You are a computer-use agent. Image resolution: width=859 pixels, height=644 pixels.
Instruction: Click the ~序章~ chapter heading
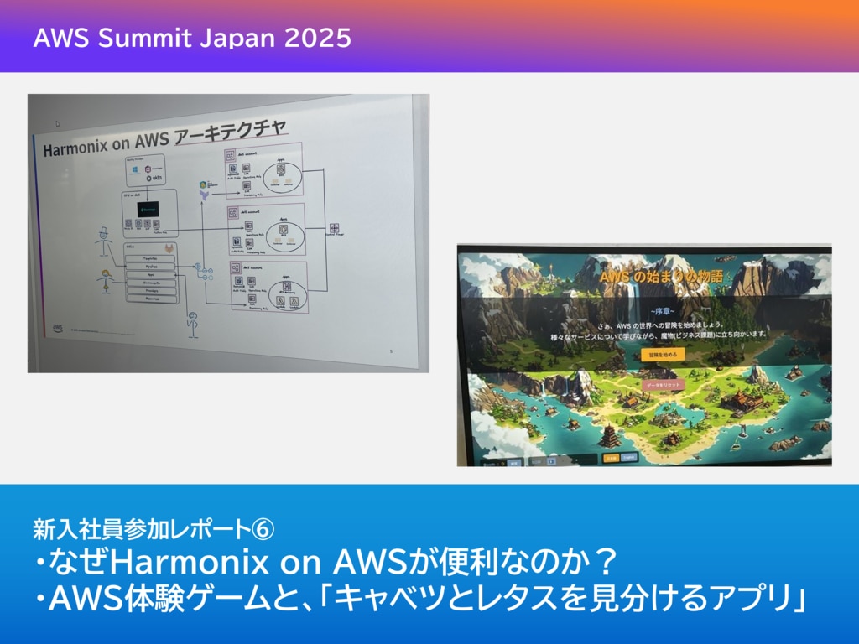point(663,312)
